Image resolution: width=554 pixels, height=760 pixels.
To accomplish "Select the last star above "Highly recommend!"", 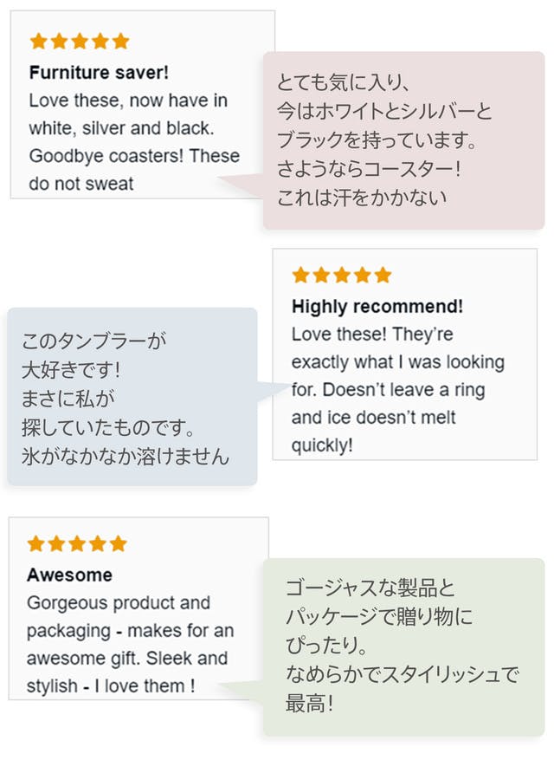I will tap(383, 276).
